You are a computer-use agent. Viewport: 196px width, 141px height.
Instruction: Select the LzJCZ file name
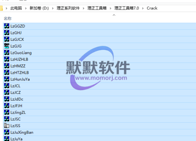point(16,92)
